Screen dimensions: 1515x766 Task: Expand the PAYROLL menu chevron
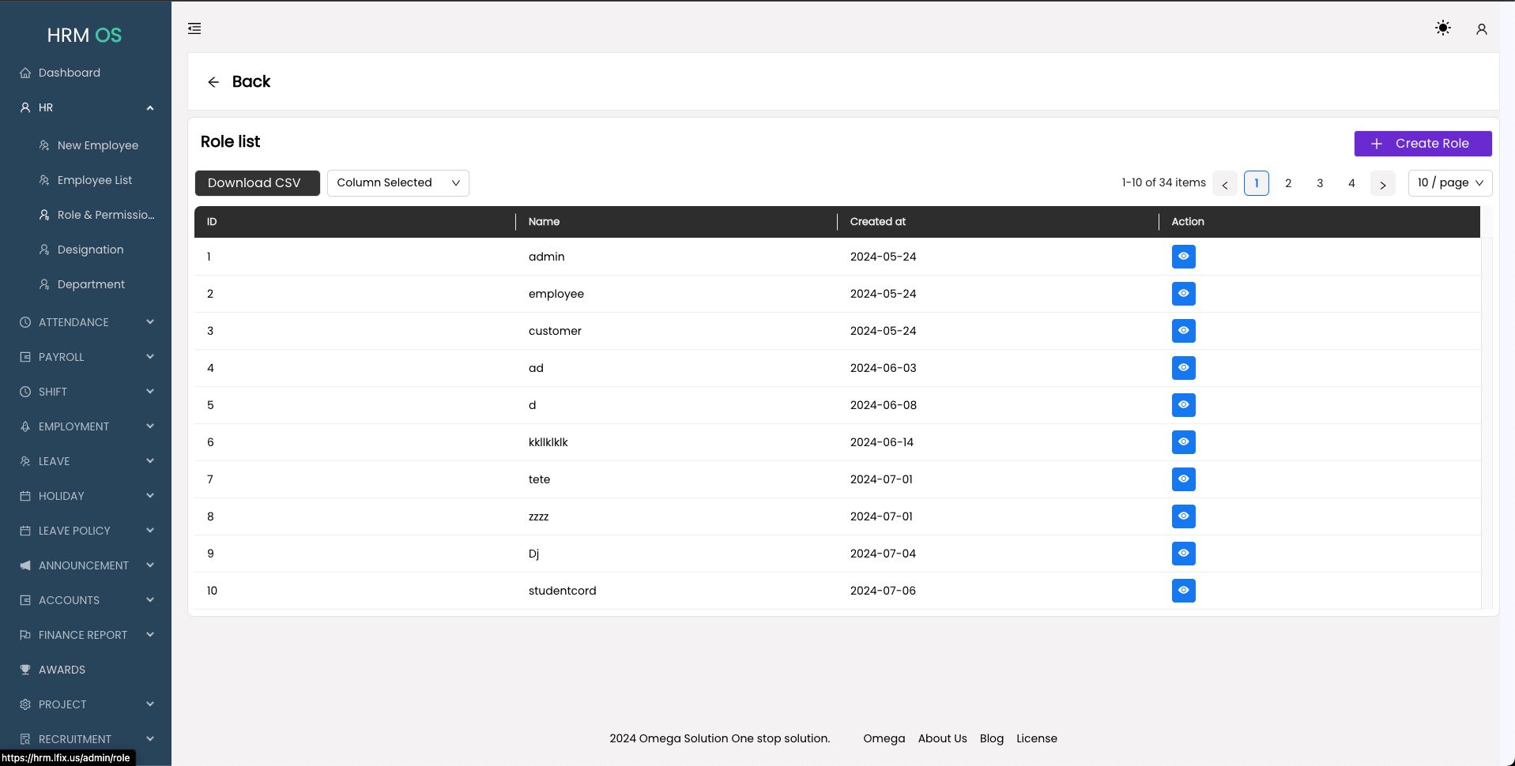(x=150, y=357)
